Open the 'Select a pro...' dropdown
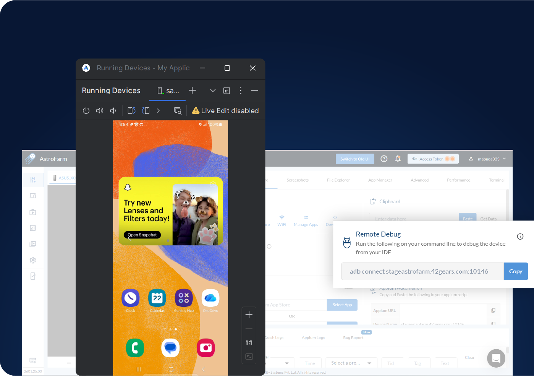Image resolution: width=534 pixels, height=376 pixels. [x=351, y=363]
